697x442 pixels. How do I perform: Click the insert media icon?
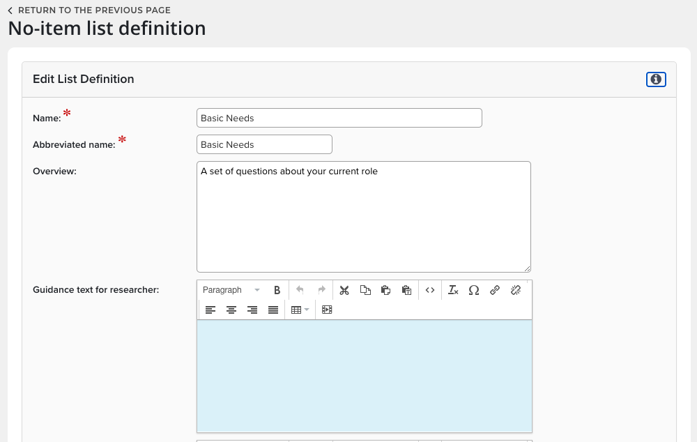327,310
